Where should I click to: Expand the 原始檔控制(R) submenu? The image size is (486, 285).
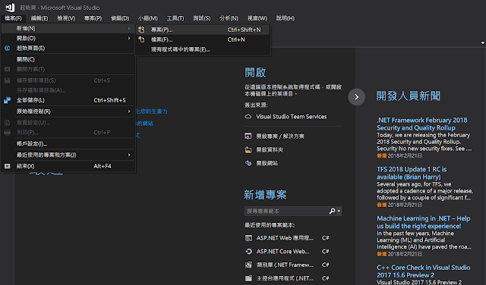pyautogui.click(x=129, y=111)
